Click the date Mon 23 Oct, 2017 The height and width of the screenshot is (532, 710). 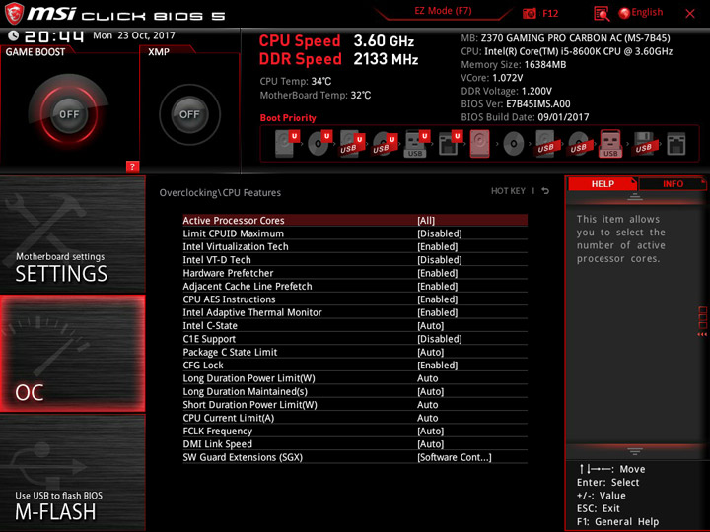point(134,35)
